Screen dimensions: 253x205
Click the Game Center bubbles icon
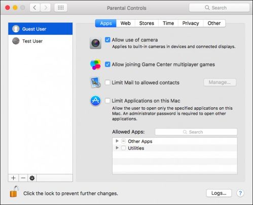[x=95, y=65]
